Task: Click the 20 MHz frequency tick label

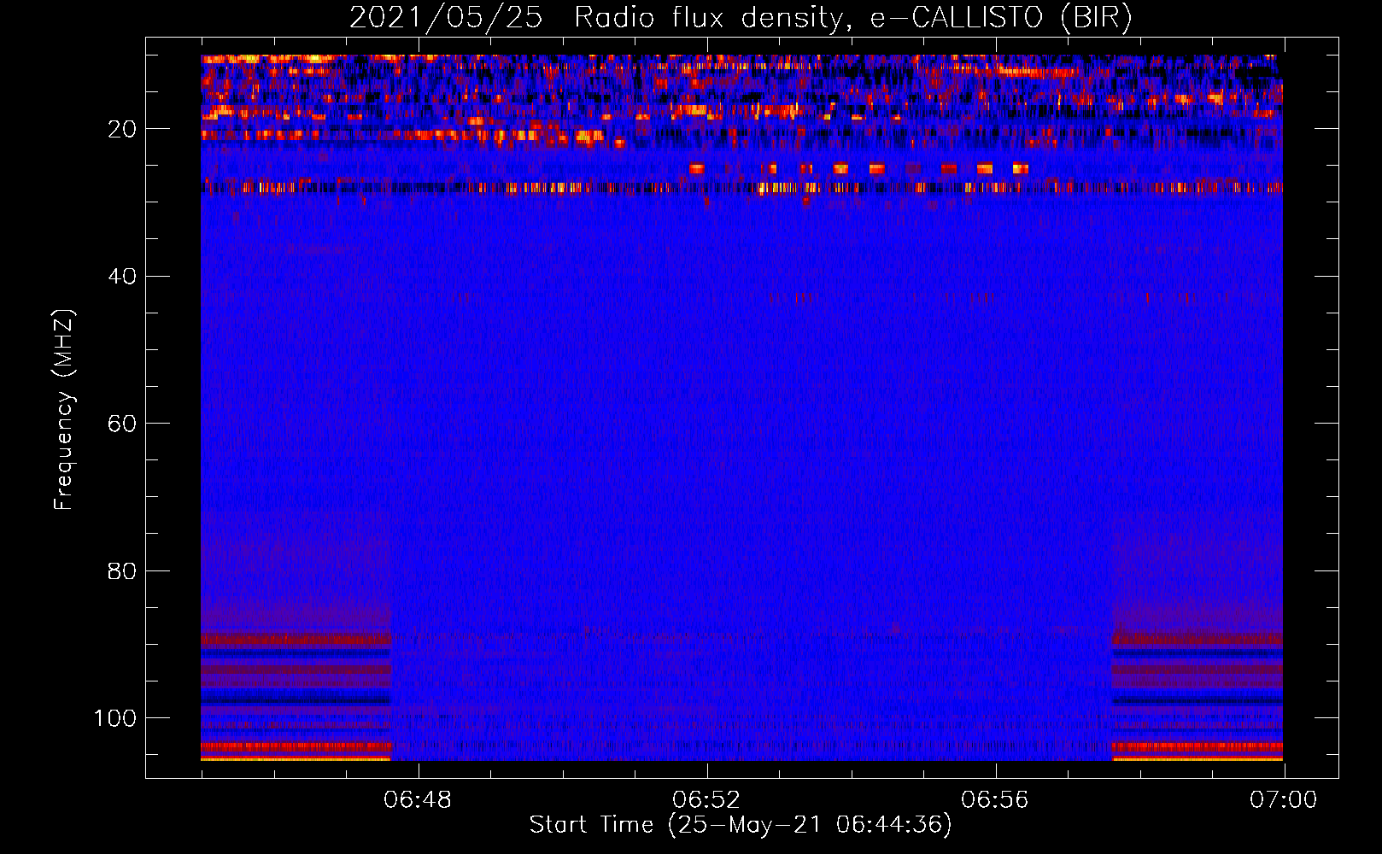Action: click(122, 129)
